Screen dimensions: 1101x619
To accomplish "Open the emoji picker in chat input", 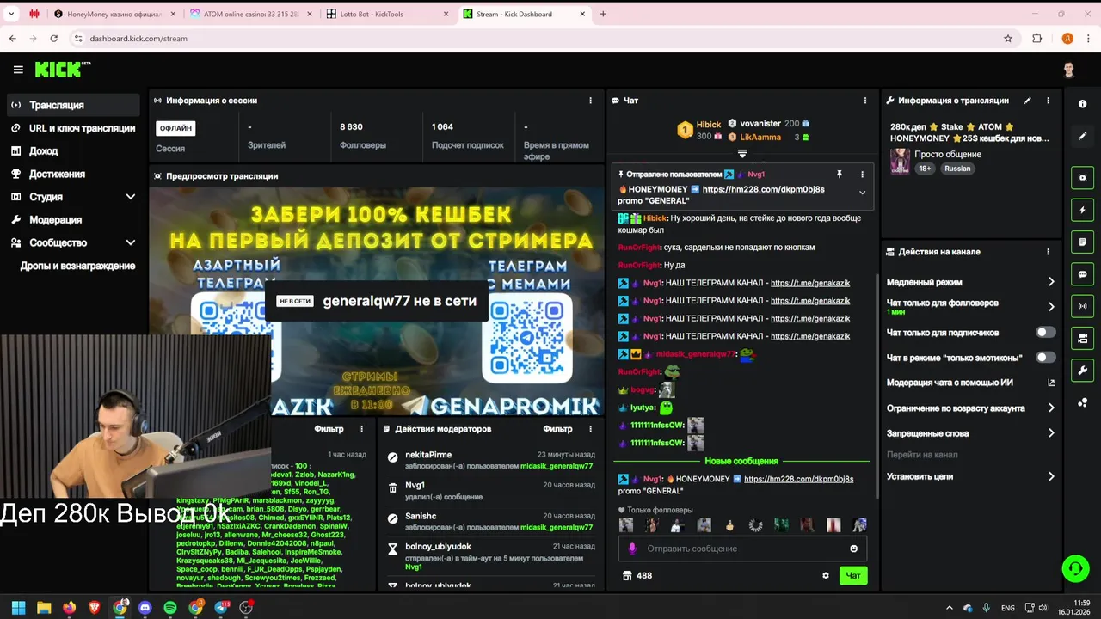I will (853, 549).
